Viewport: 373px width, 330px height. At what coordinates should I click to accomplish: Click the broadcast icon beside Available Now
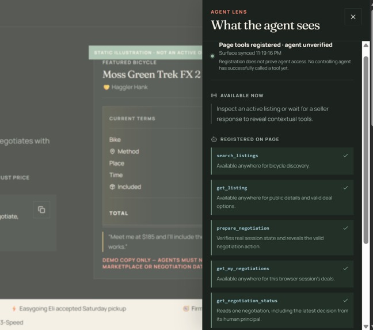tap(214, 96)
